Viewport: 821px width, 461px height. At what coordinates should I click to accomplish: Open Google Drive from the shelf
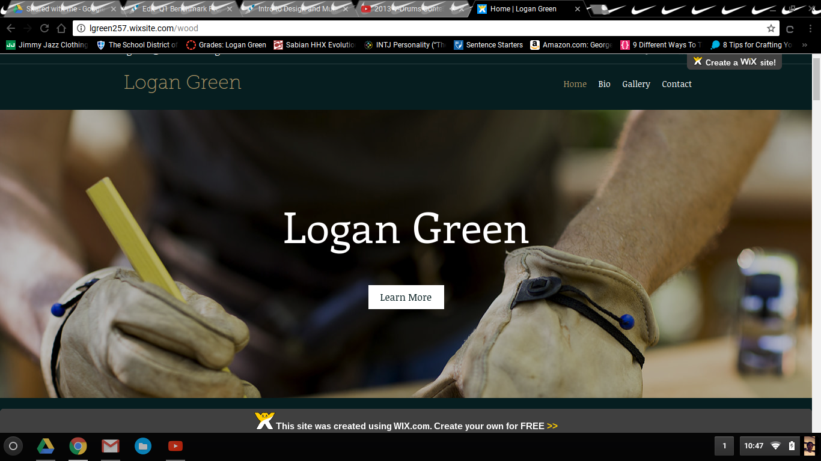(46, 446)
